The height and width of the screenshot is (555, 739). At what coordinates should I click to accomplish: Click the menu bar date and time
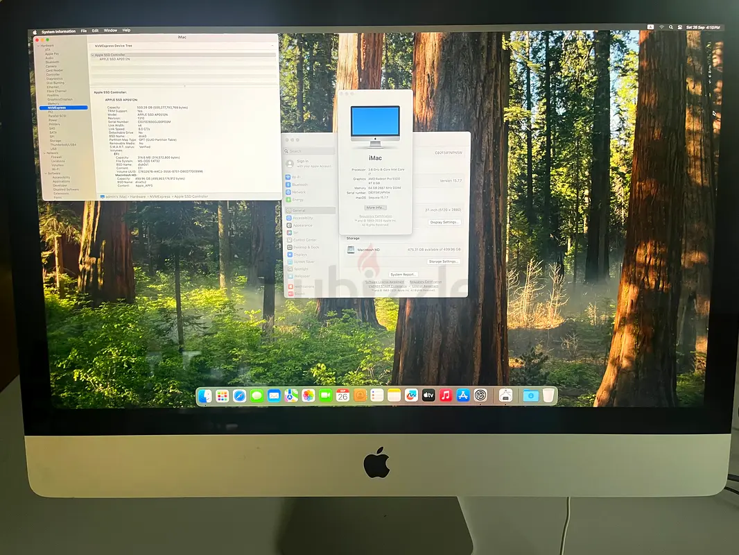[x=703, y=27]
